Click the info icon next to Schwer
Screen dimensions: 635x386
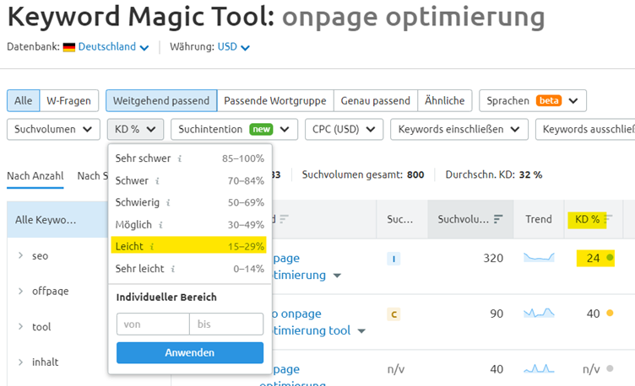(158, 181)
